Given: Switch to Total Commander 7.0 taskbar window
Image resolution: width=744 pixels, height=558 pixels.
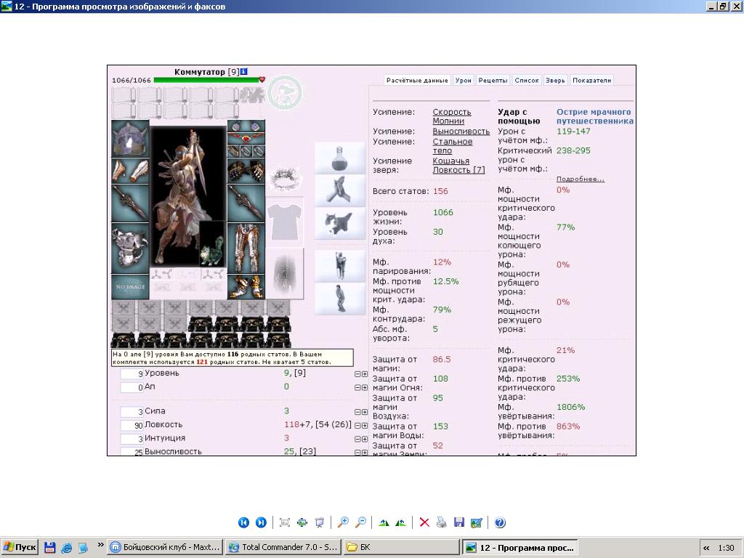Looking at the screenshot, I should (283, 547).
